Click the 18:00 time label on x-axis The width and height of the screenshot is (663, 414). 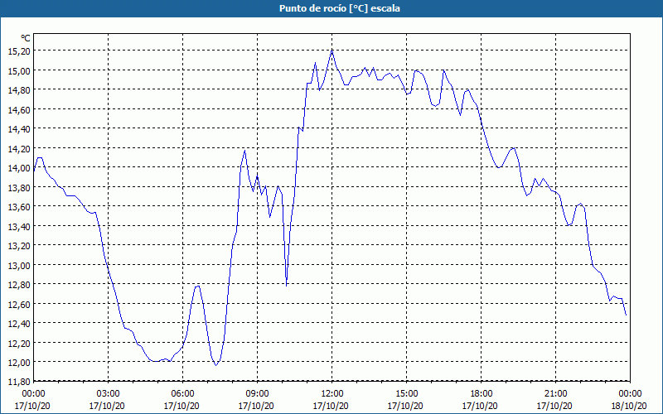(482, 394)
